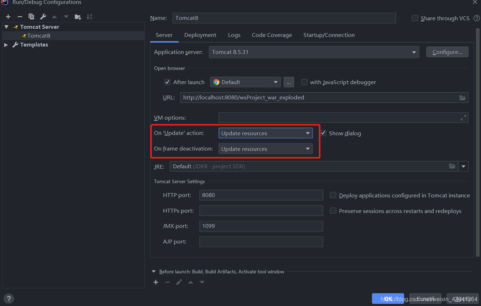Add before launch task plus icon
481x306 pixels.
coord(156,282)
